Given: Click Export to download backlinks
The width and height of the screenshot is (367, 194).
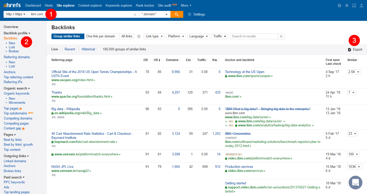Looking at the screenshot, I should coord(355,50).
